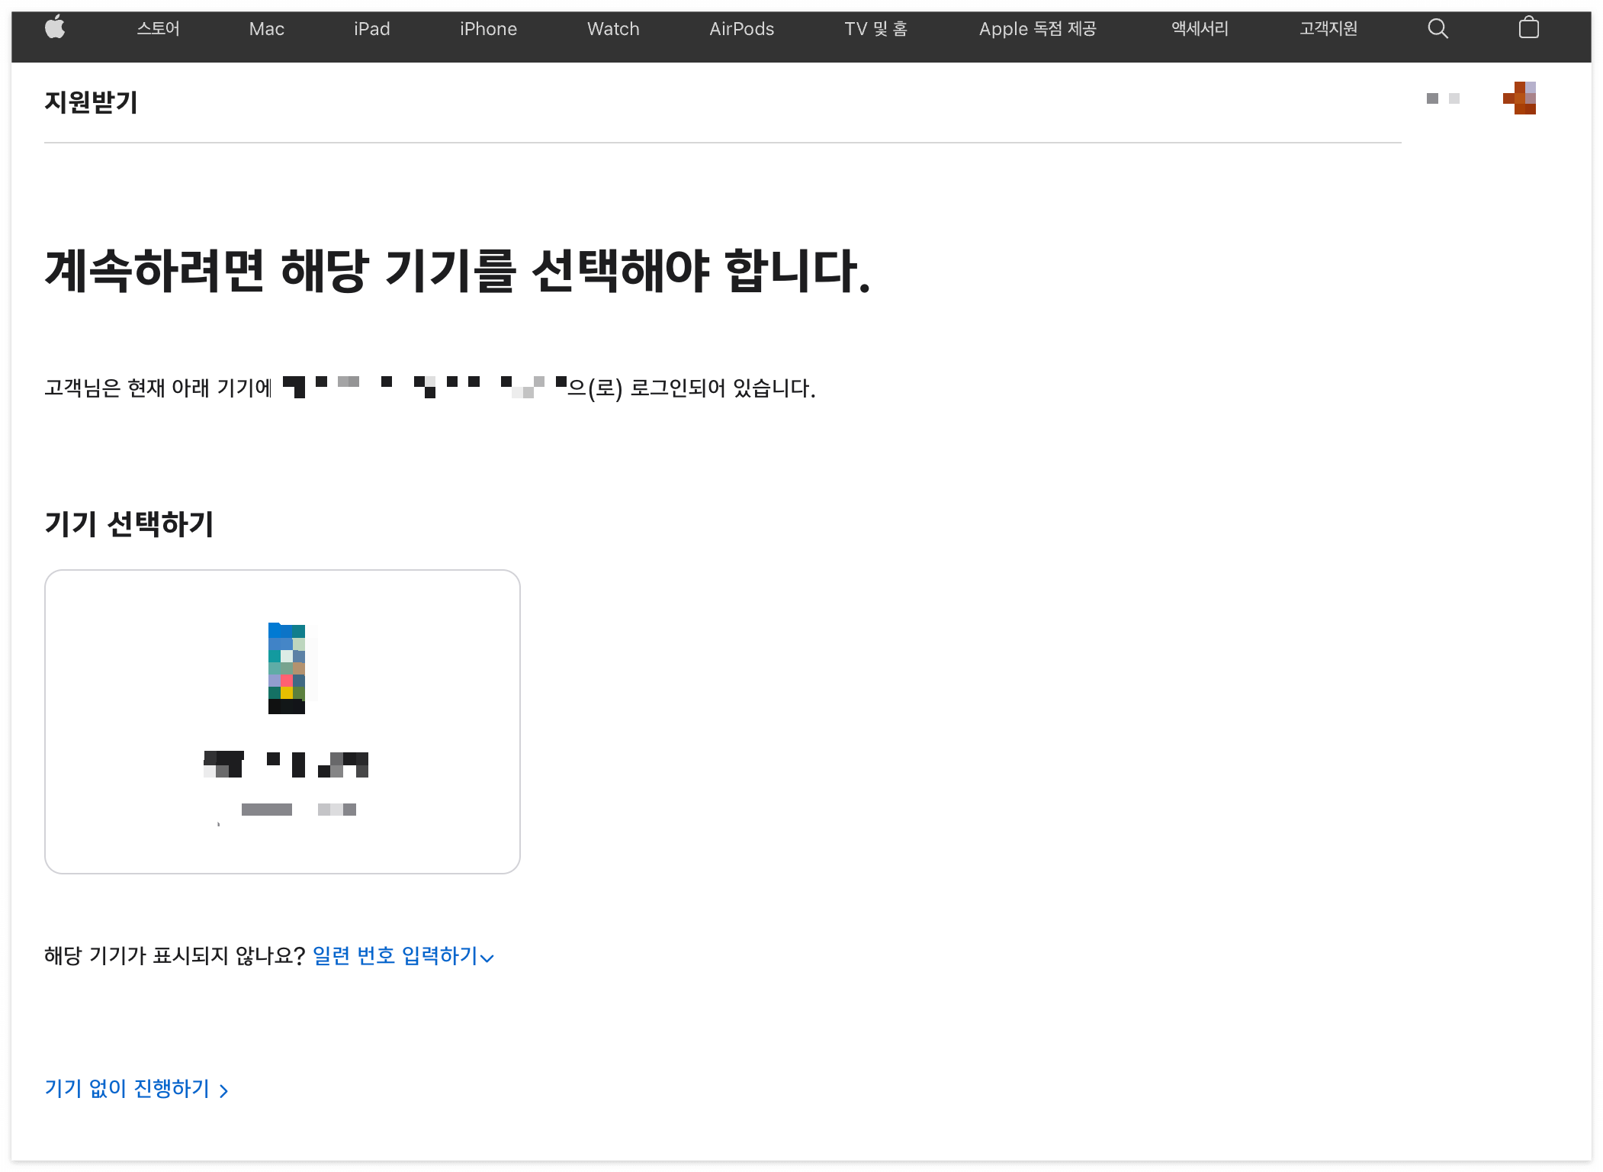Click the 기기 없이 진행하기 link
The image size is (1603, 1172).
(x=127, y=1088)
